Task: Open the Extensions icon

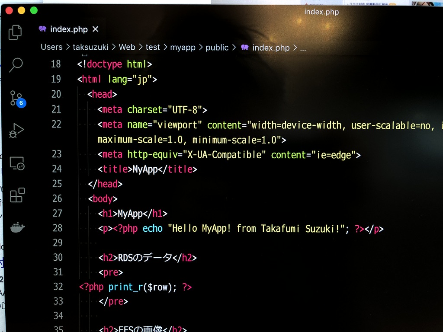Action: click(x=17, y=195)
